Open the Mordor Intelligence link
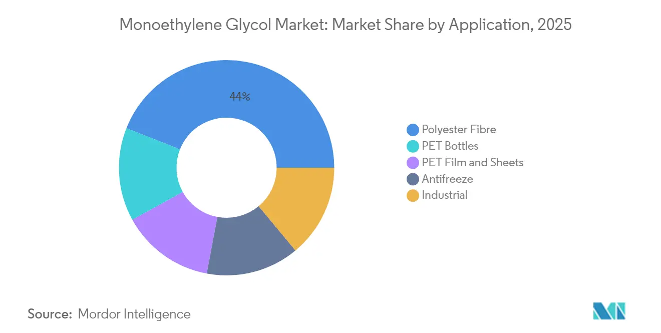661x333 pixels. (x=134, y=314)
